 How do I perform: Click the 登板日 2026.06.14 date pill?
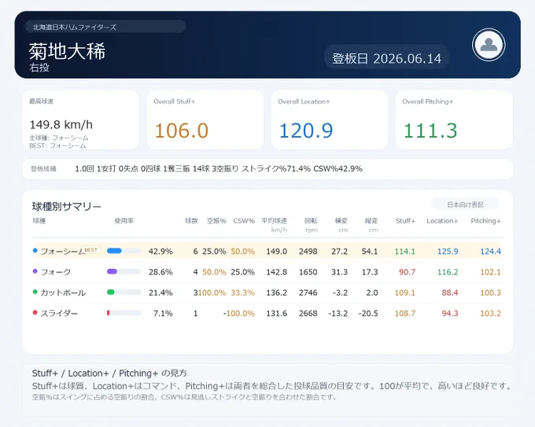coord(386,58)
